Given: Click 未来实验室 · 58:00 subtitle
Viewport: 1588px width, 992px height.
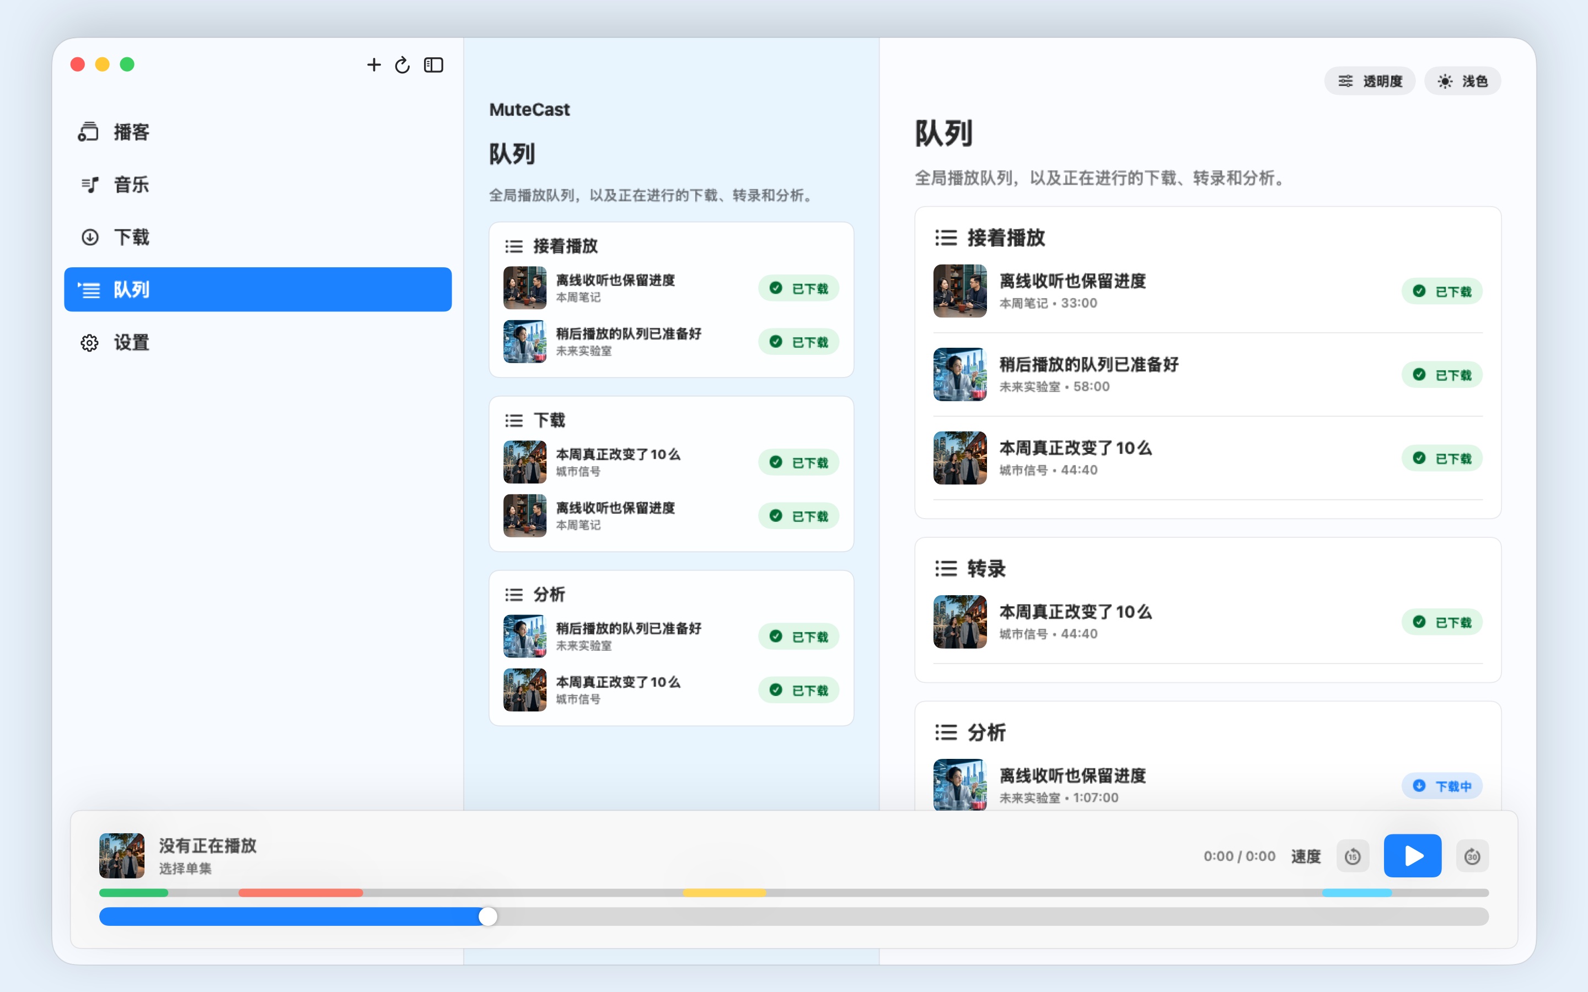Looking at the screenshot, I should click(1054, 386).
